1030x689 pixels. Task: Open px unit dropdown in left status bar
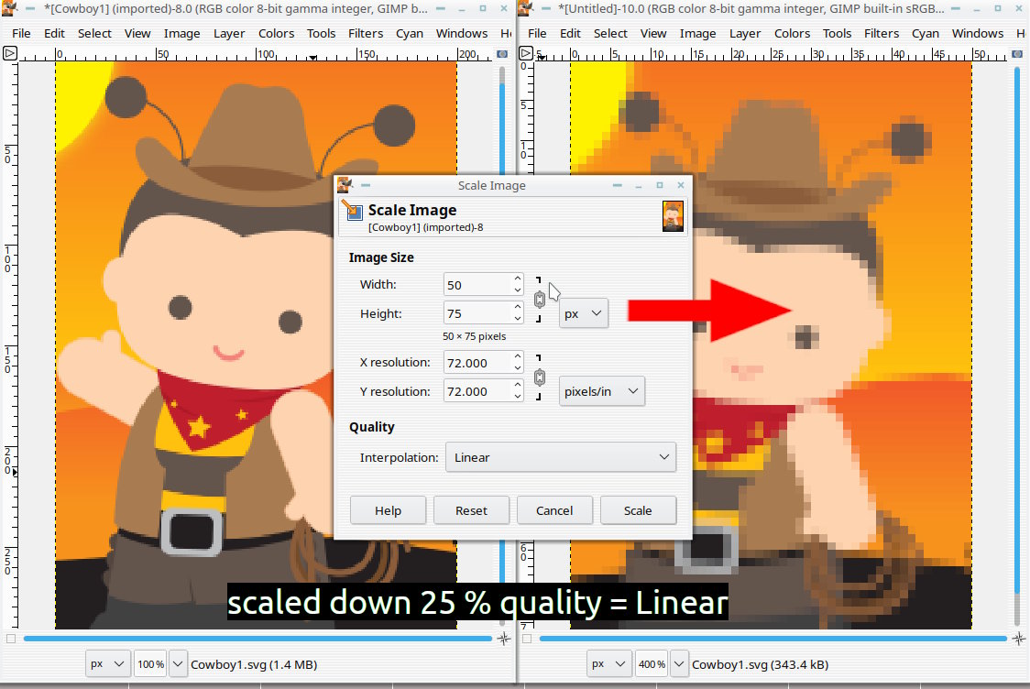tap(108, 664)
